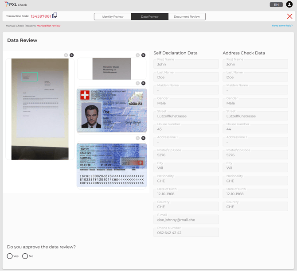
Task: Click Self Declaration Last Name field
Action: (186, 77)
